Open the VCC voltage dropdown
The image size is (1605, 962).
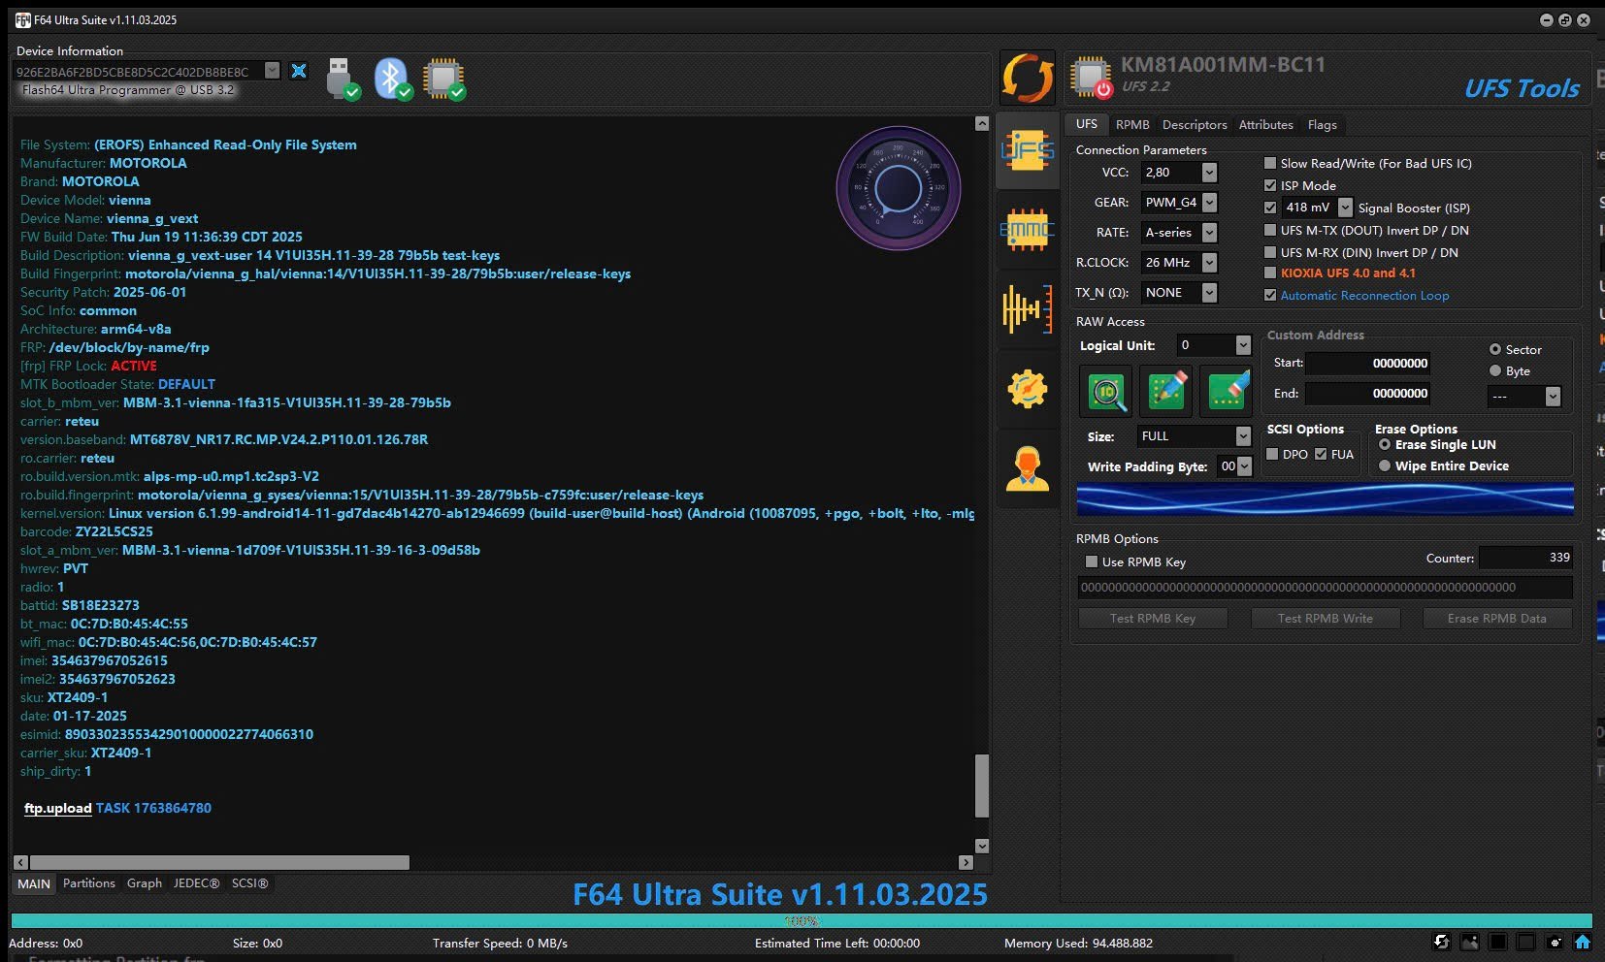[x=1209, y=173]
